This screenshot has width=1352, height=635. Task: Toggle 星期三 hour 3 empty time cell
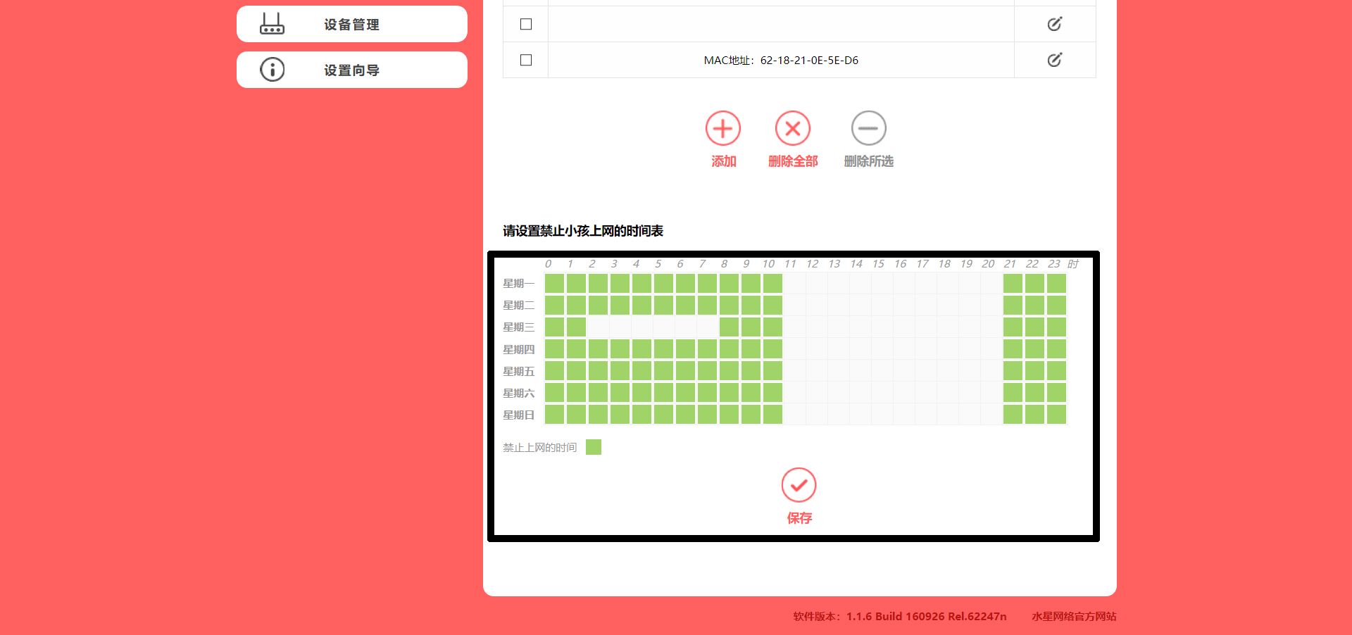[x=620, y=327]
